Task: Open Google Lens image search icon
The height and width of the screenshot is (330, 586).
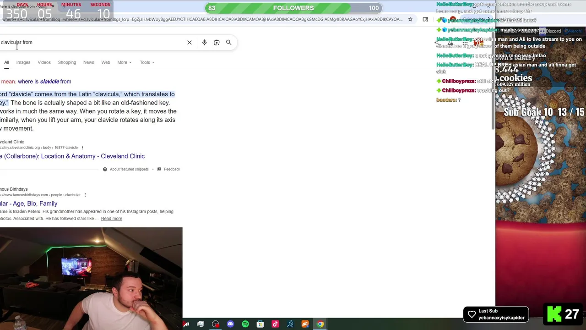Action: (217, 42)
